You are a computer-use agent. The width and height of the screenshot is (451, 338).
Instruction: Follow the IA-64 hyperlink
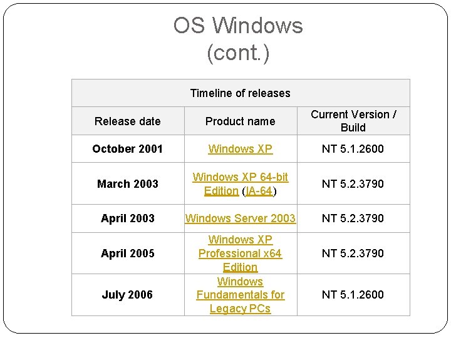pos(259,191)
